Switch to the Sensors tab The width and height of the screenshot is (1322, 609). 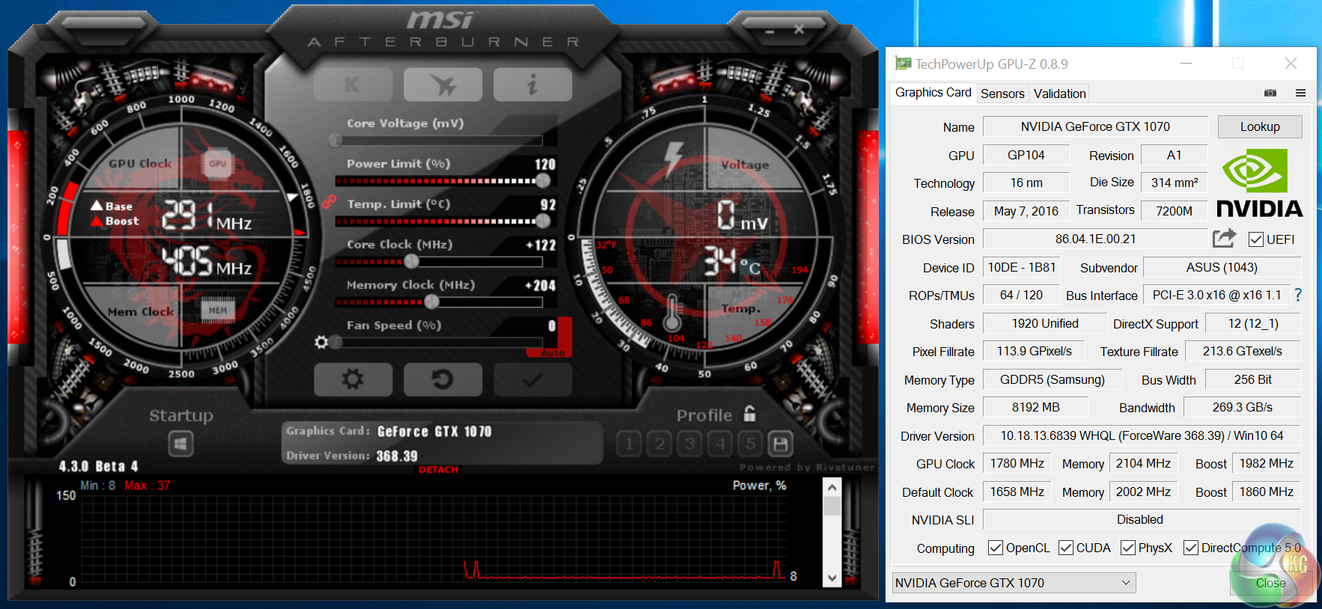pos(1002,94)
